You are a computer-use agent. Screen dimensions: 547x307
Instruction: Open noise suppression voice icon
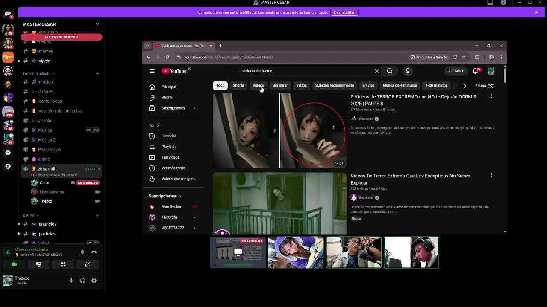[84, 252]
